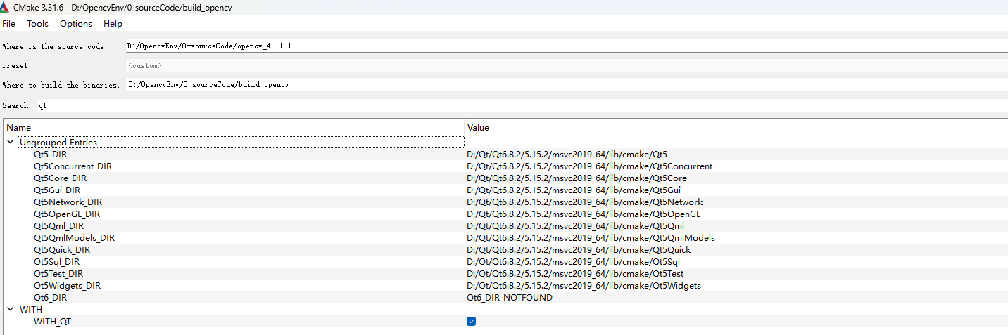Select the WITH_QT entry name
1008x335 pixels.
pyautogui.click(x=53, y=322)
